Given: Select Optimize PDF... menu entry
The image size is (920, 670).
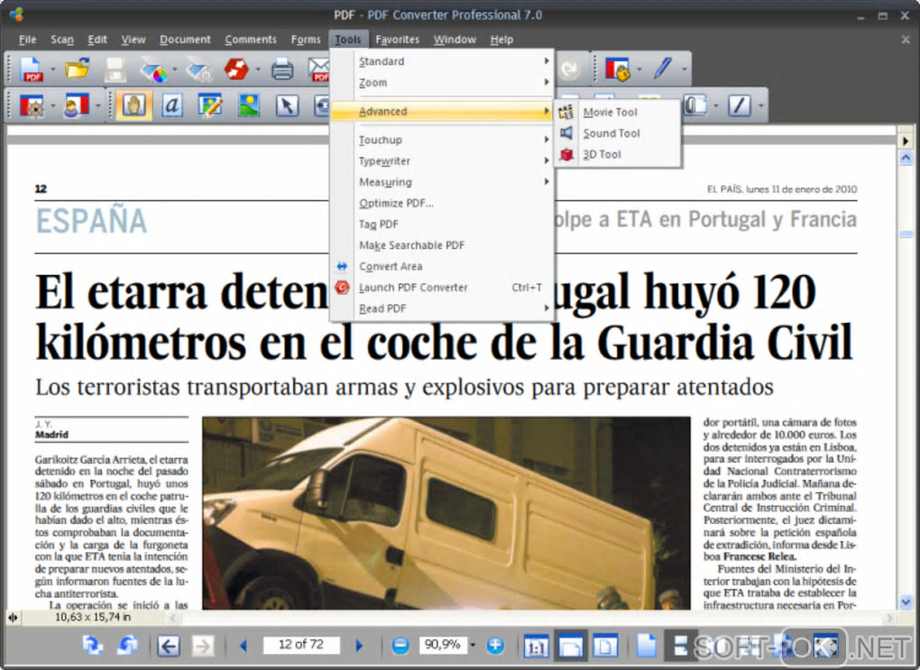Looking at the screenshot, I should point(442,203).
